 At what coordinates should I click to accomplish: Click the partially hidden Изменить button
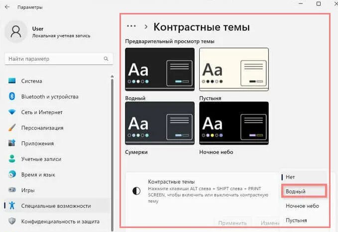click(x=268, y=223)
